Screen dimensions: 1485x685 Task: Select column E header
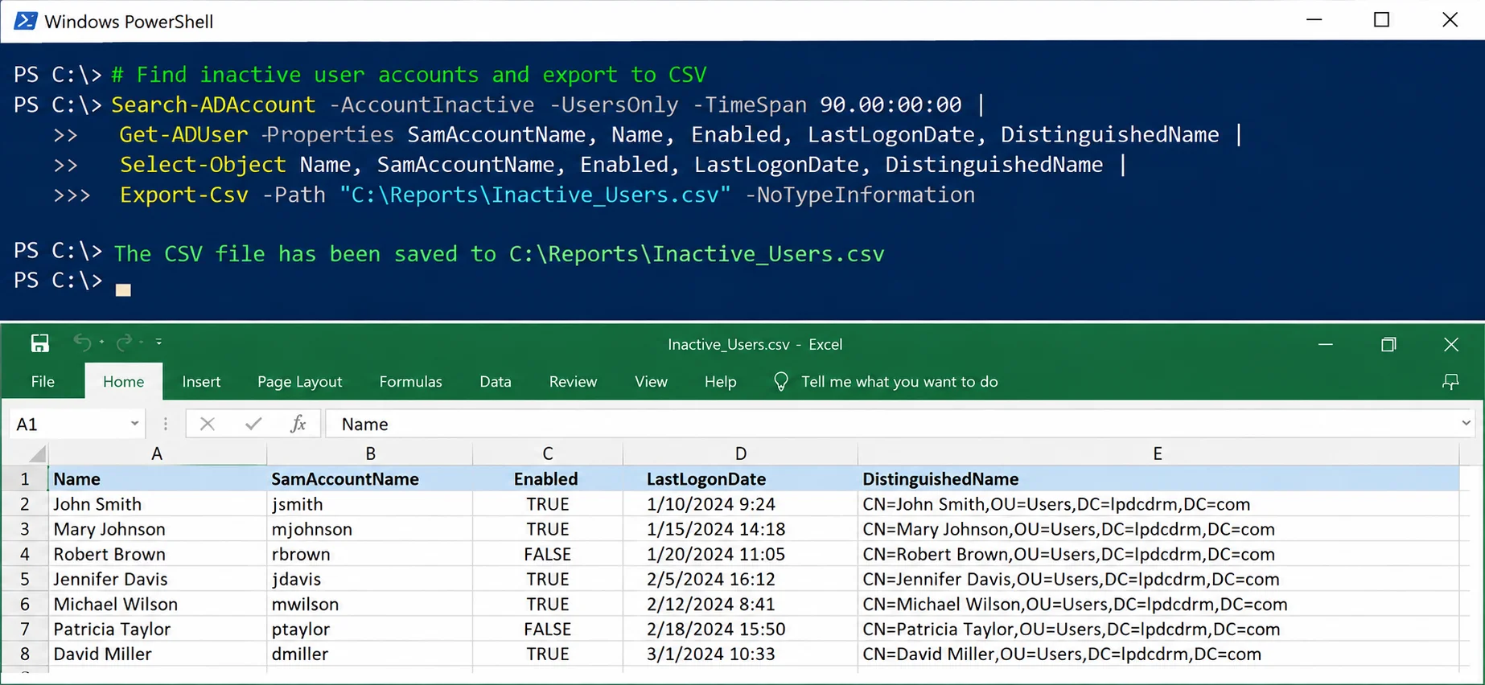pyautogui.click(x=1158, y=453)
